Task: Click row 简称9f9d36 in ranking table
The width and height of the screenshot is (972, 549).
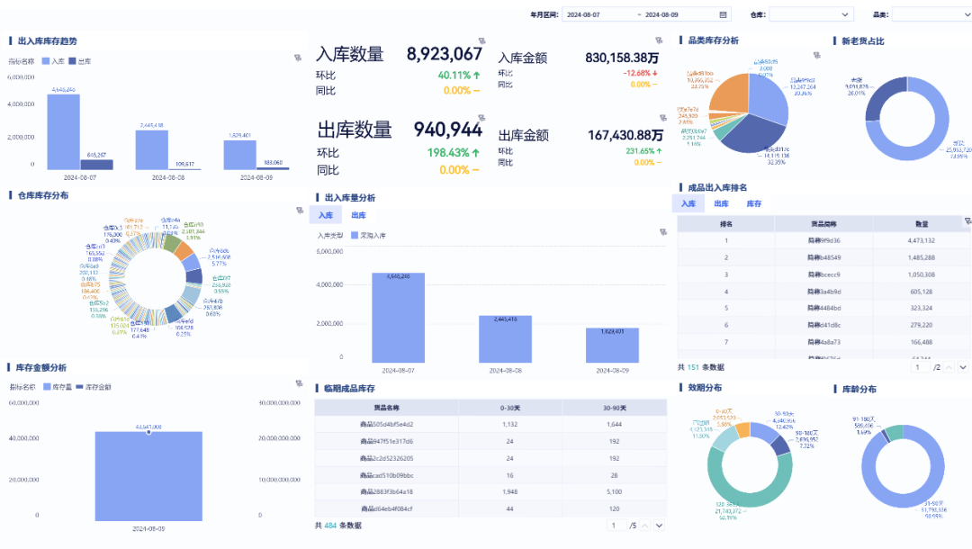Action: click(x=823, y=240)
